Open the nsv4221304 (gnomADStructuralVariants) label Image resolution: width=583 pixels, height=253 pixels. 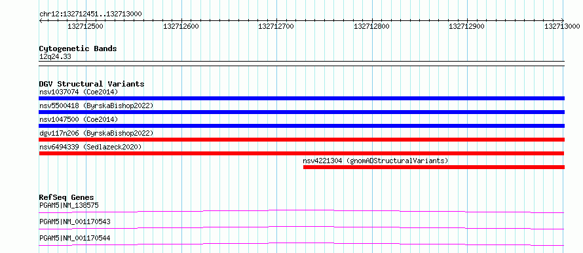click(375, 161)
